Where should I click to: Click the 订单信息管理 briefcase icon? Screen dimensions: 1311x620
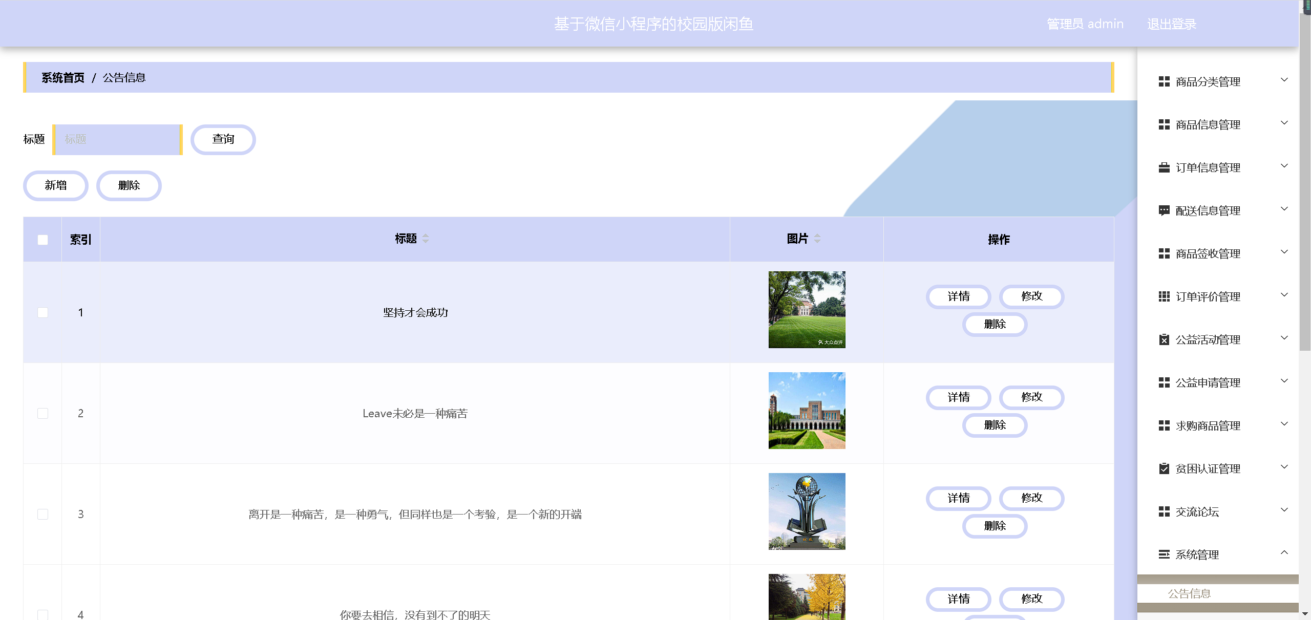click(1164, 167)
